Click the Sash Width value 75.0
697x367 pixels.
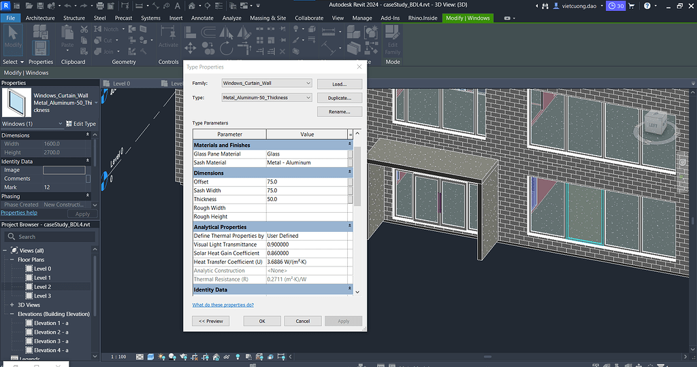point(307,190)
